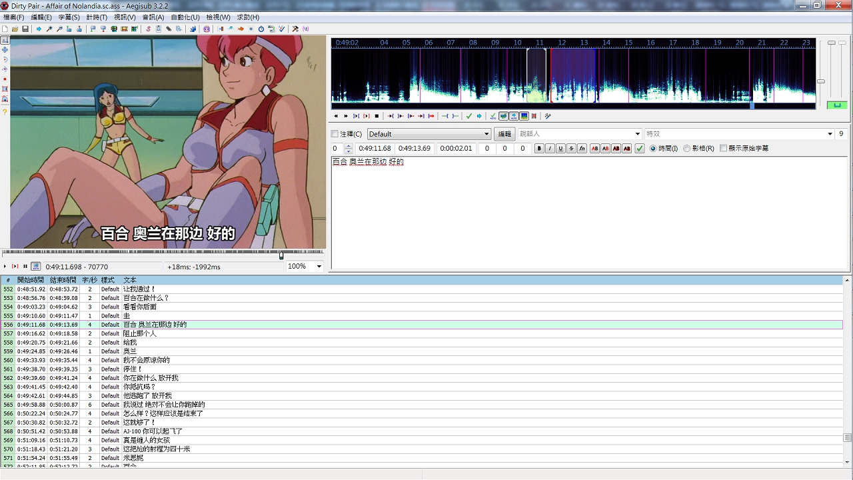The height and width of the screenshot is (480, 853).
Task: Play video using the triangle button
Action: [x=5, y=267]
